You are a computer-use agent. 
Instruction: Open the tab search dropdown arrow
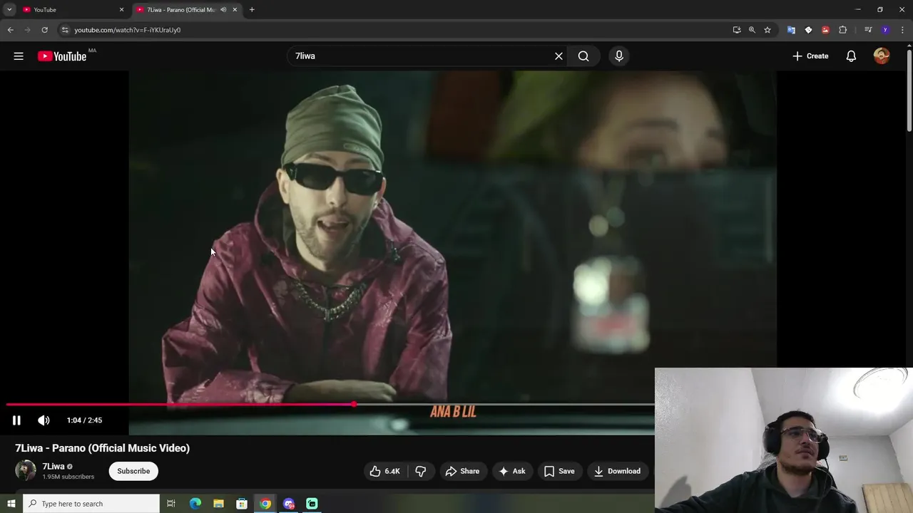9,10
